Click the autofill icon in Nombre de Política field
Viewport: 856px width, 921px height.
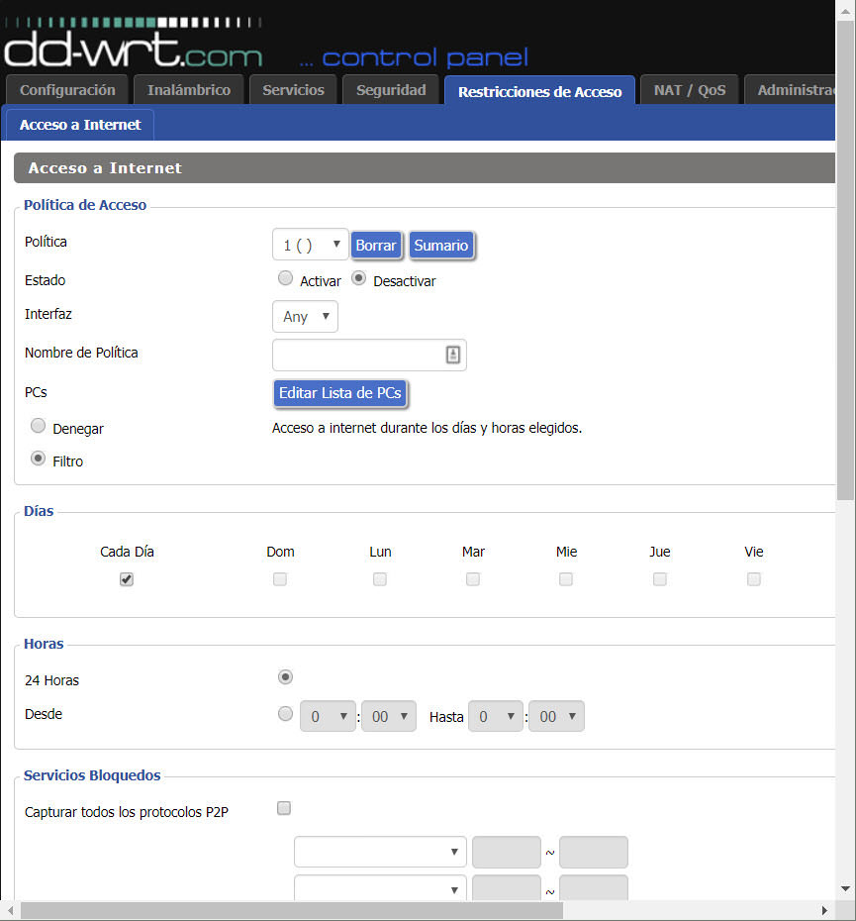(452, 355)
